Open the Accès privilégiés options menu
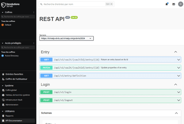The height and width of the screenshot is (124, 184). tap(34, 43)
